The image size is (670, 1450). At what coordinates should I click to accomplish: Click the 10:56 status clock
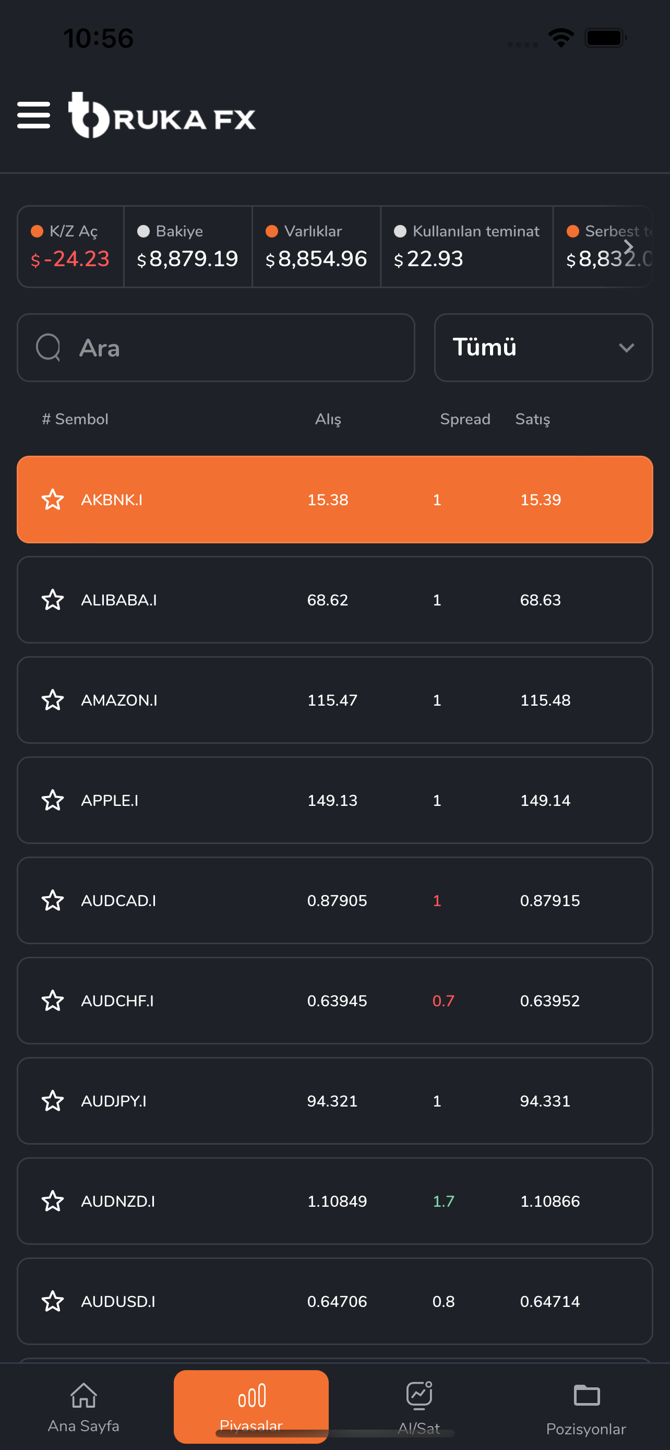[x=99, y=38]
